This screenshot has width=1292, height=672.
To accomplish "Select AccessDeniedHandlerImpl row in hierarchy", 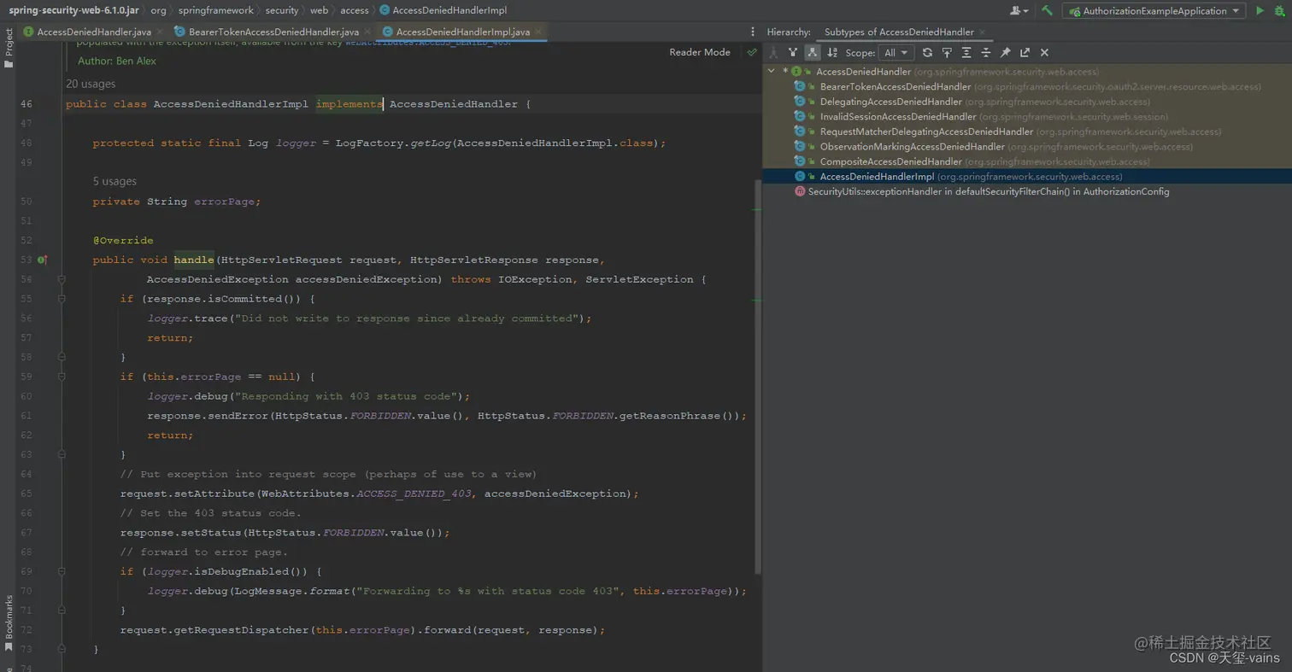I will click(1027, 176).
